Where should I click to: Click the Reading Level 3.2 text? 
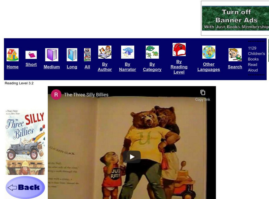(x=19, y=83)
